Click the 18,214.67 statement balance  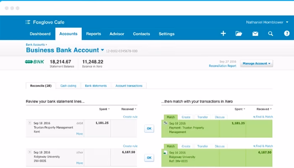[x=60, y=62]
